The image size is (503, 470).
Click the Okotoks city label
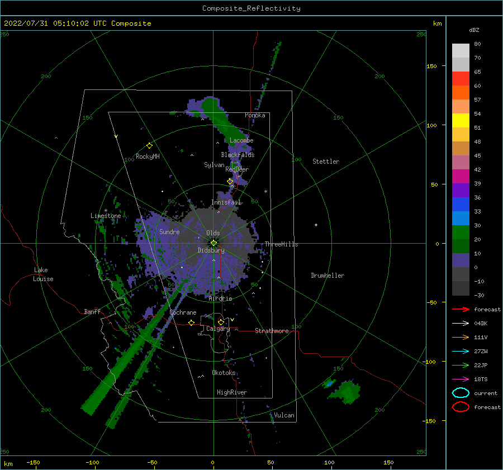coord(224,373)
